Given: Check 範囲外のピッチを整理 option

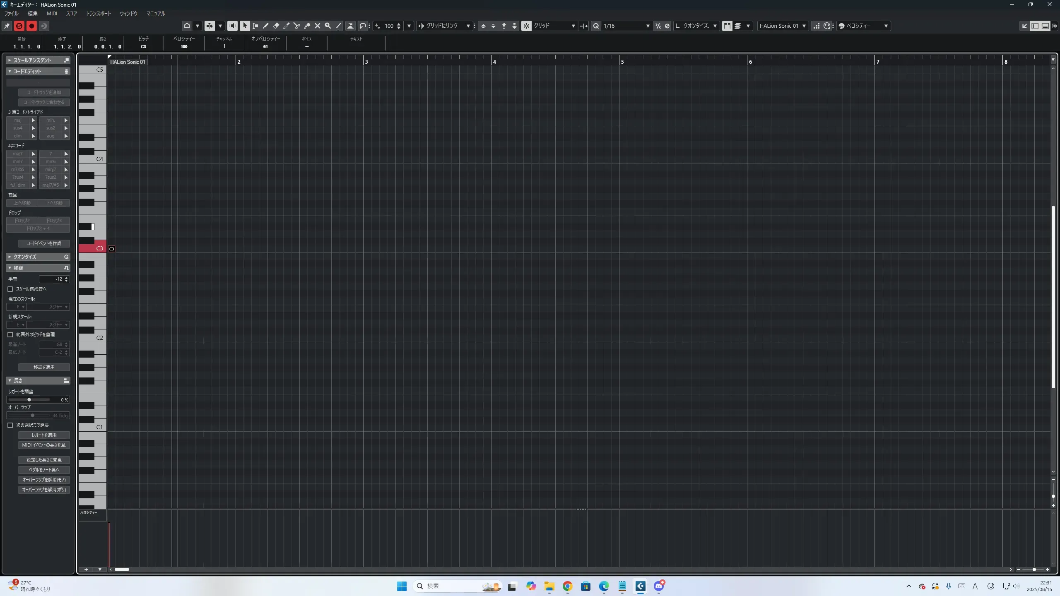Looking at the screenshot, I should pyautogui.click(x=10, y=334).
